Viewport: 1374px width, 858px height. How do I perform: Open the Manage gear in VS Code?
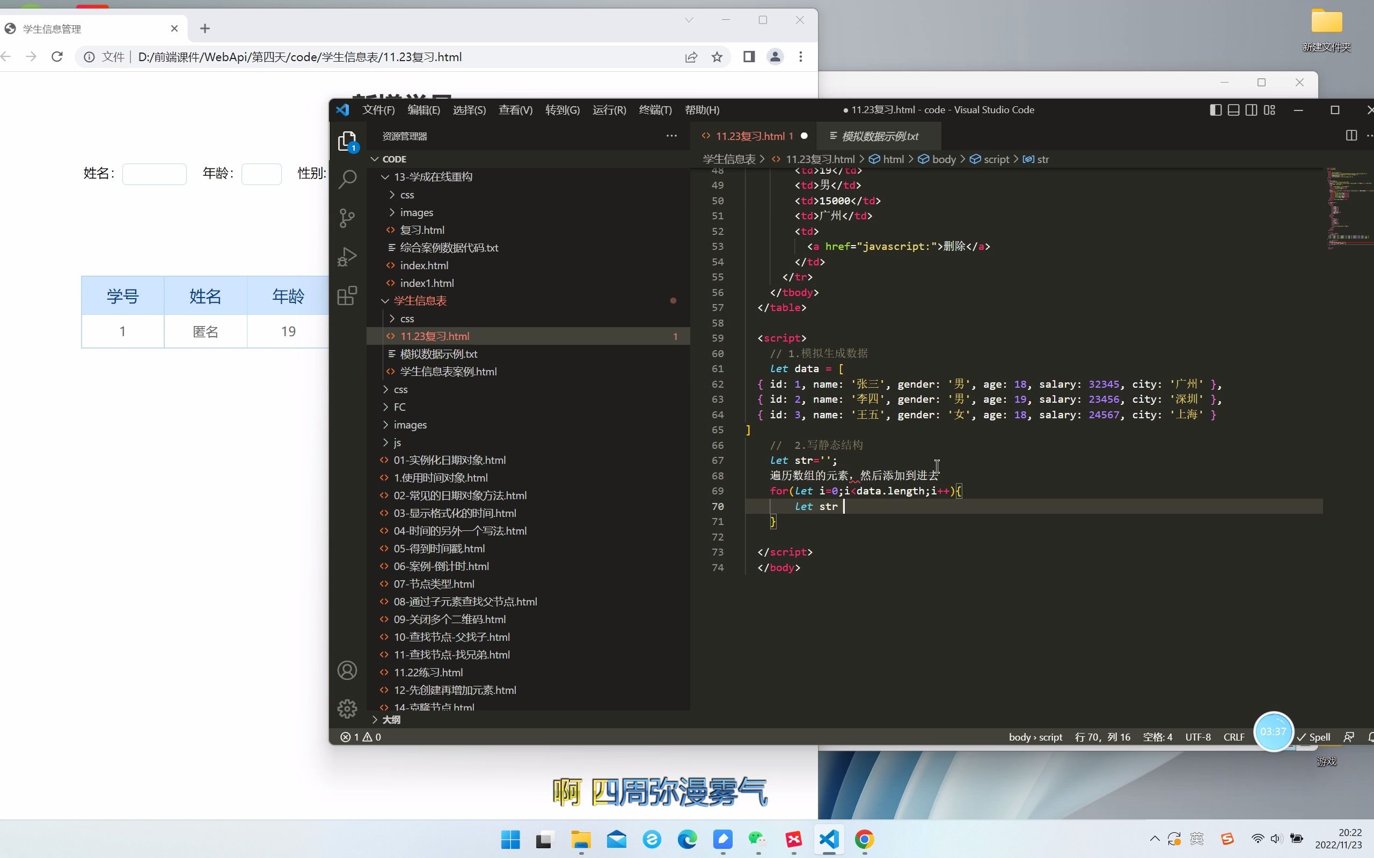[x=347, y=708]
